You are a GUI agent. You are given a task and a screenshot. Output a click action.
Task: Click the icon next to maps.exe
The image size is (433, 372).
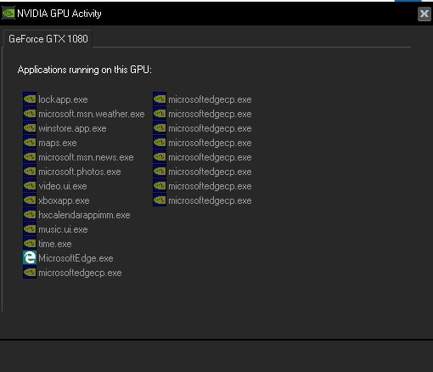click(30, 143)
